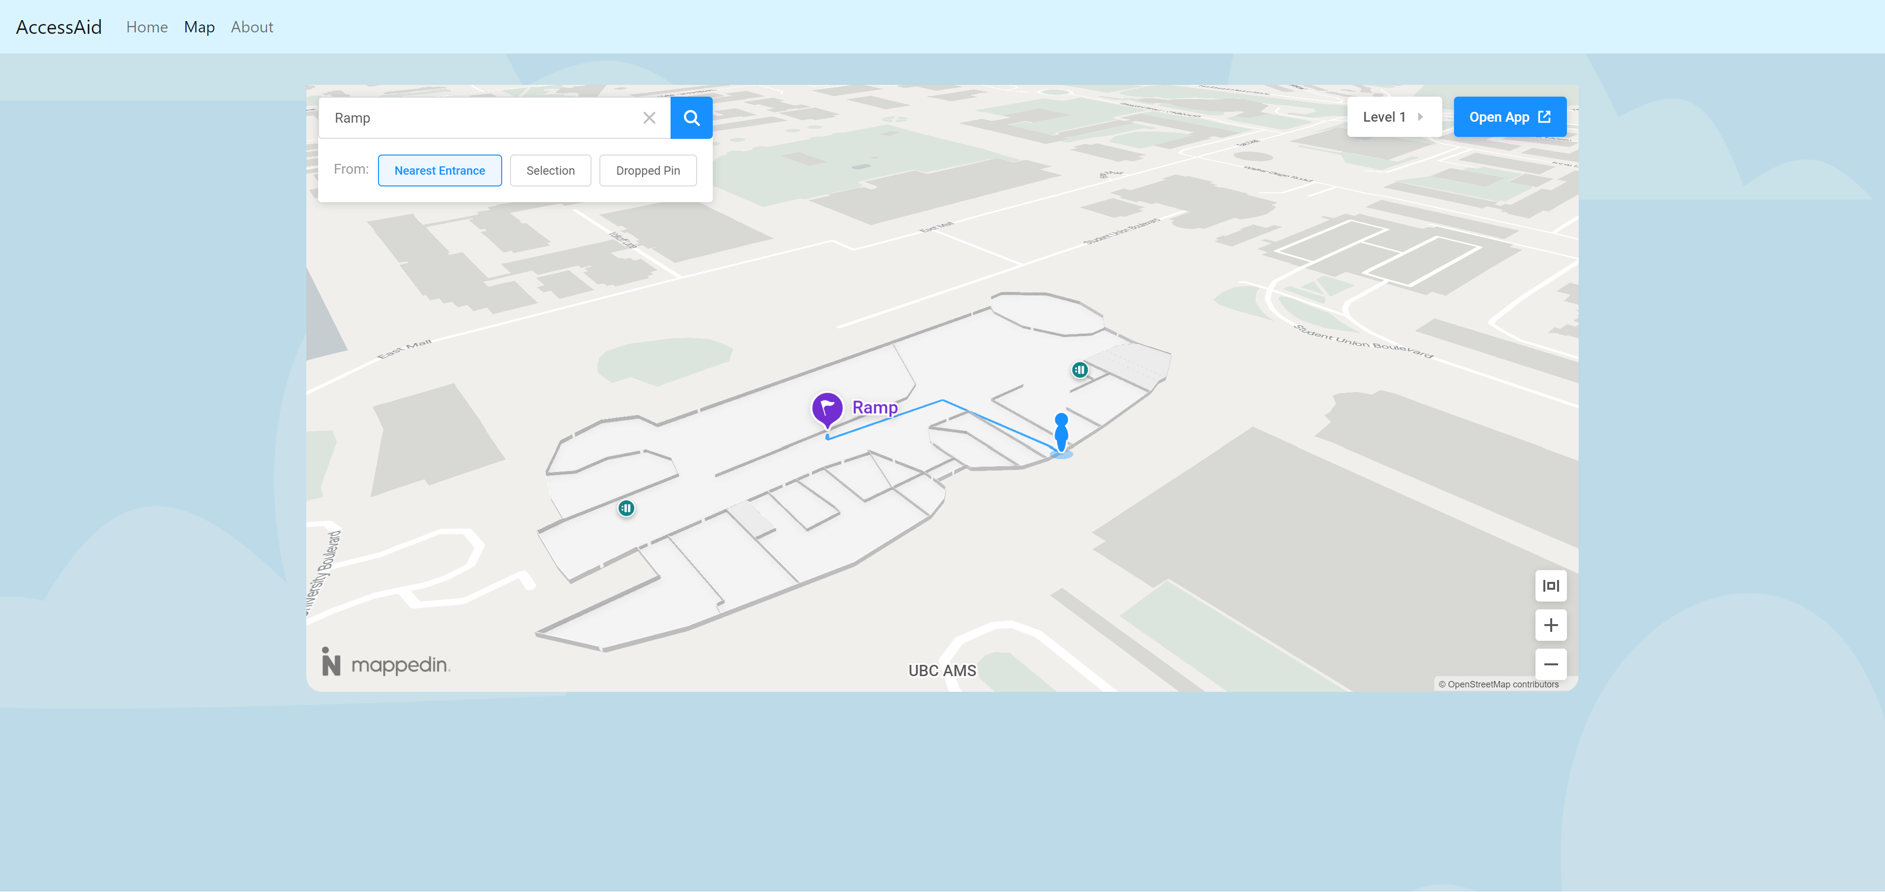Click the Open App button
Screen dimensions: 1885x892
point(1509,117)
